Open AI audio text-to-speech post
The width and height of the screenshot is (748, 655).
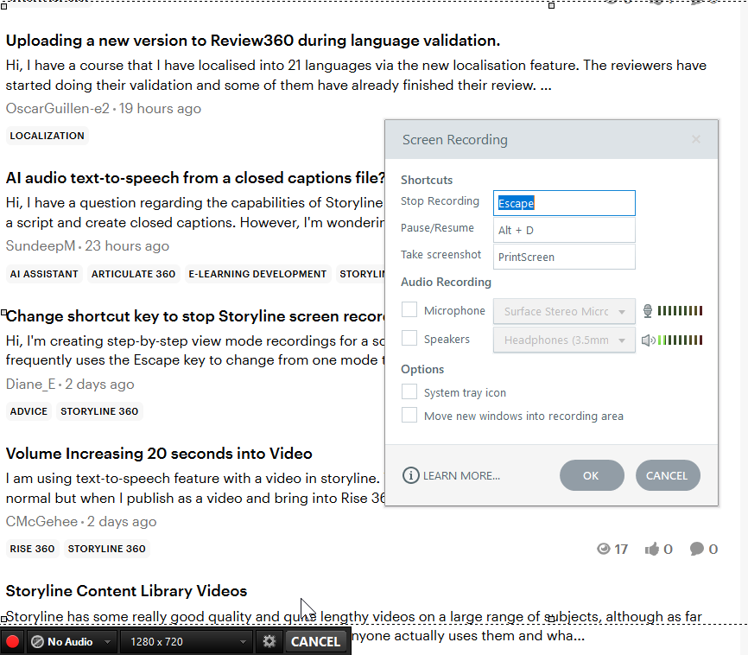pos(195,178)
